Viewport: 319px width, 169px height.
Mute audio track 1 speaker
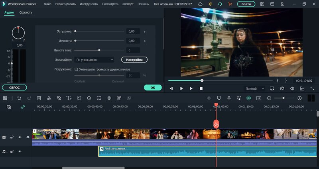[x=20, y=151]
